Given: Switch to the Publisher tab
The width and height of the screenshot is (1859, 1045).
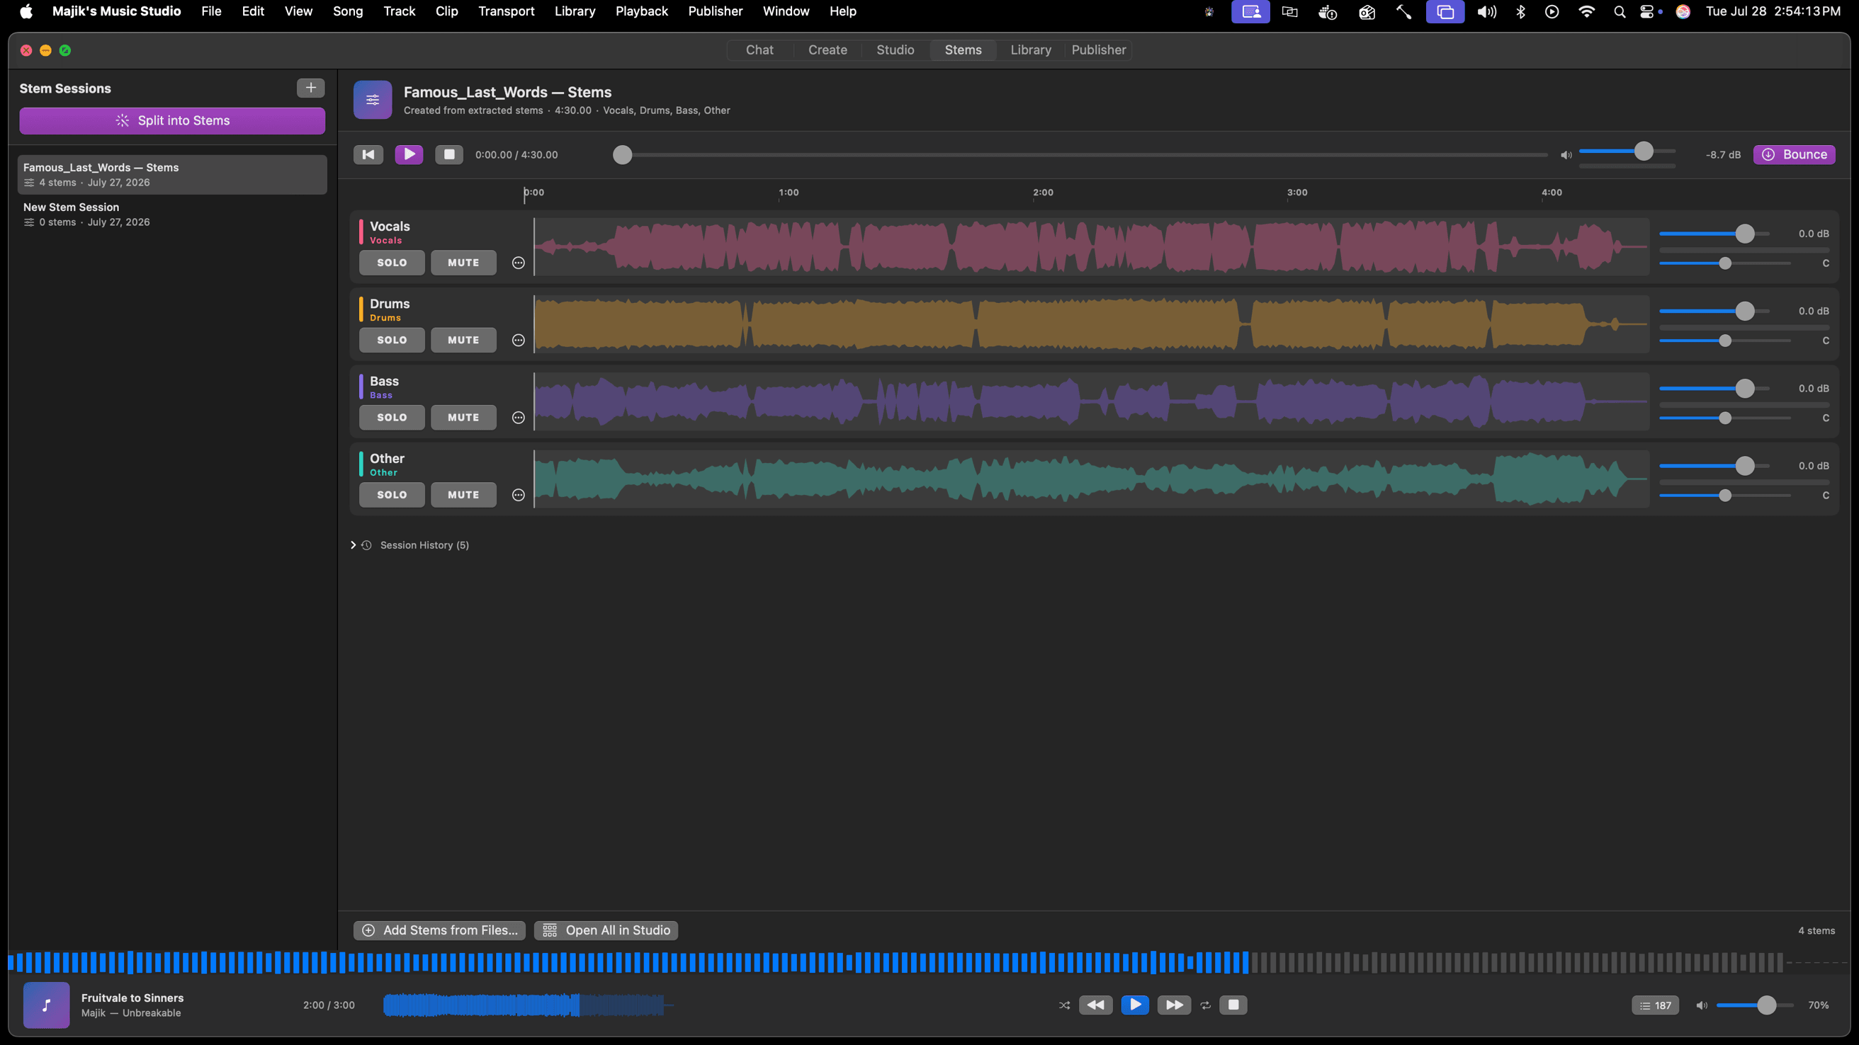Looking at the screenshot, I should (1098, 50).
